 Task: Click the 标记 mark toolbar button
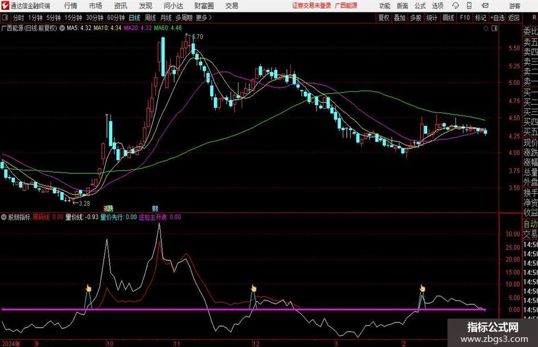pos(480,18)
